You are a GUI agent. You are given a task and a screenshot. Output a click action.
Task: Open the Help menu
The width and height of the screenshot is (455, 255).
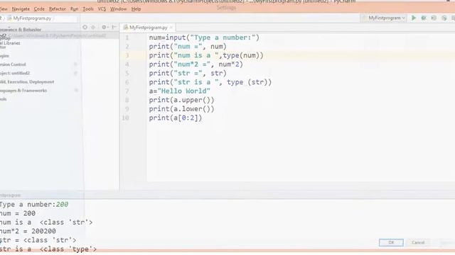pos(136,9)
